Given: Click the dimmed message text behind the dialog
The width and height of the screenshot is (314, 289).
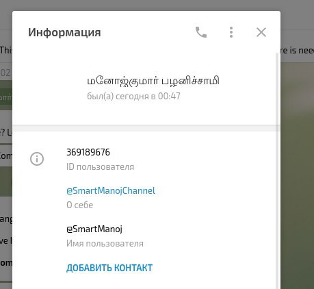Looking at the screenshot, I should (297, 50).
